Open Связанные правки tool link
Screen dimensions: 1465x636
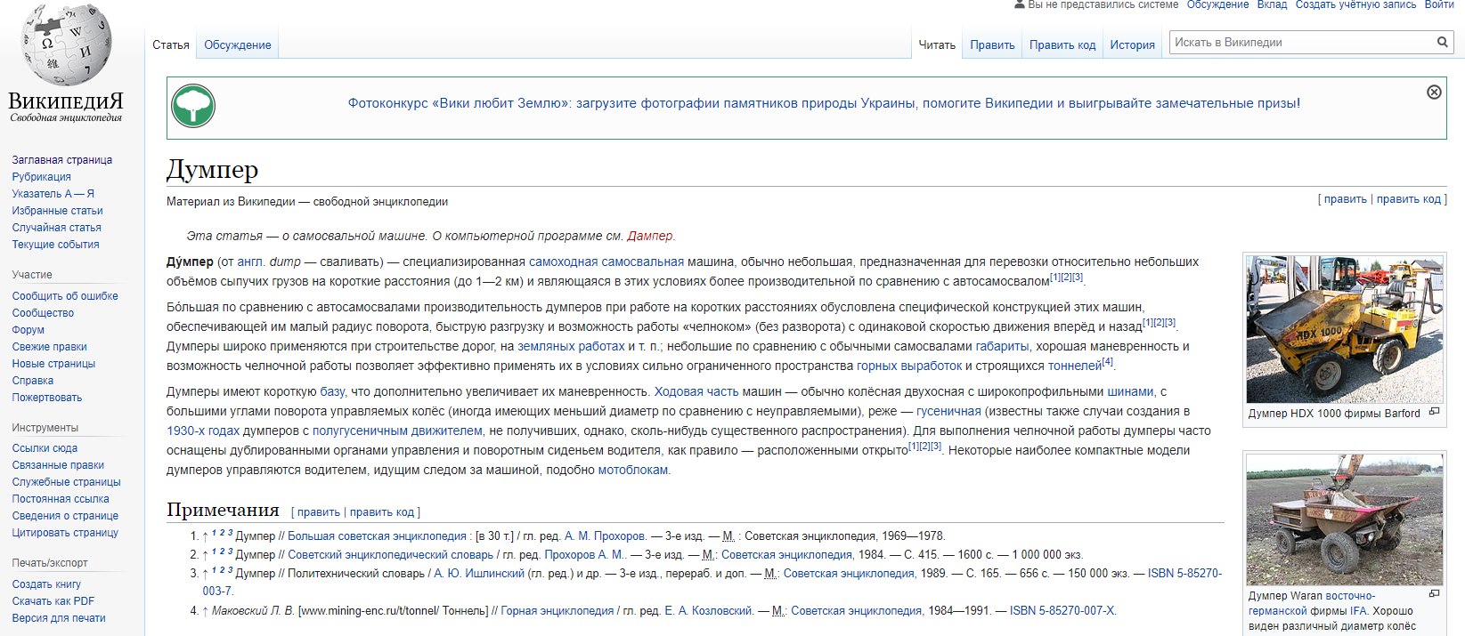tap(58, 465)
